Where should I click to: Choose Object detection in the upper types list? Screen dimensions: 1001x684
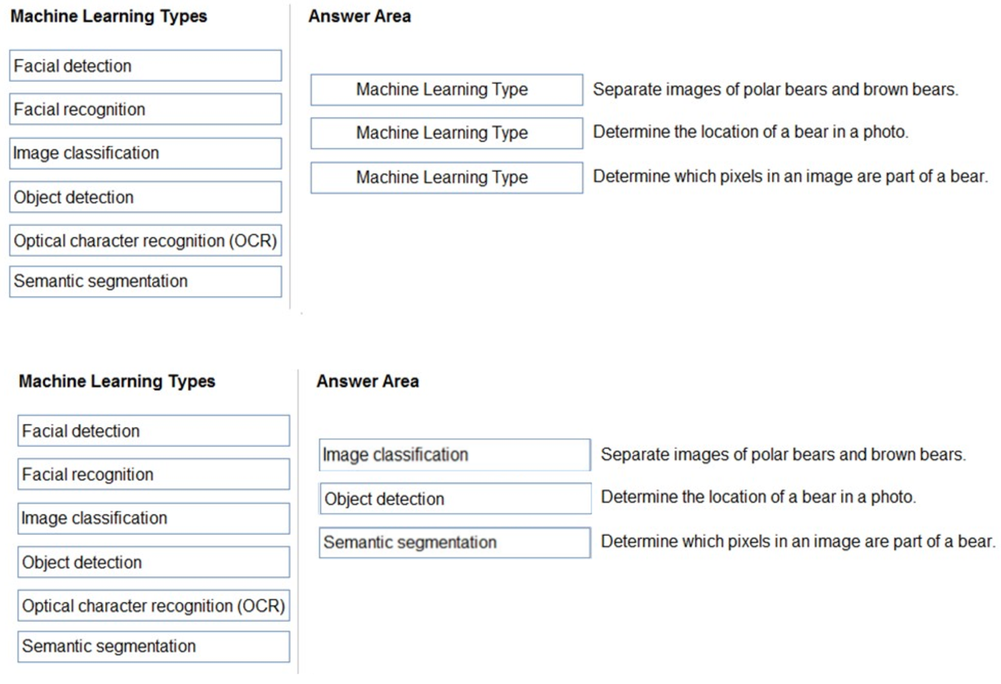(145, 197)
